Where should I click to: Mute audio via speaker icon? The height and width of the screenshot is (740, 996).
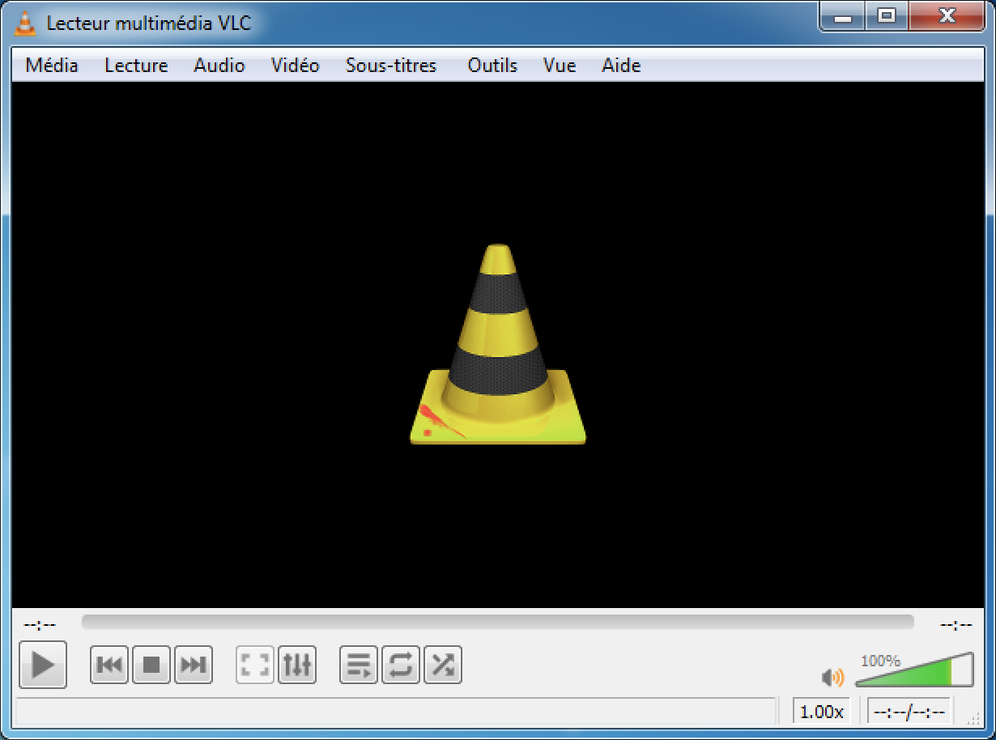click(x=832, y=677)
